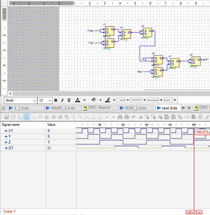This screenshot has width=210, height=215.
Task: Click the schematic horizontal scrollbar left arrow
Action: [10, 93]
